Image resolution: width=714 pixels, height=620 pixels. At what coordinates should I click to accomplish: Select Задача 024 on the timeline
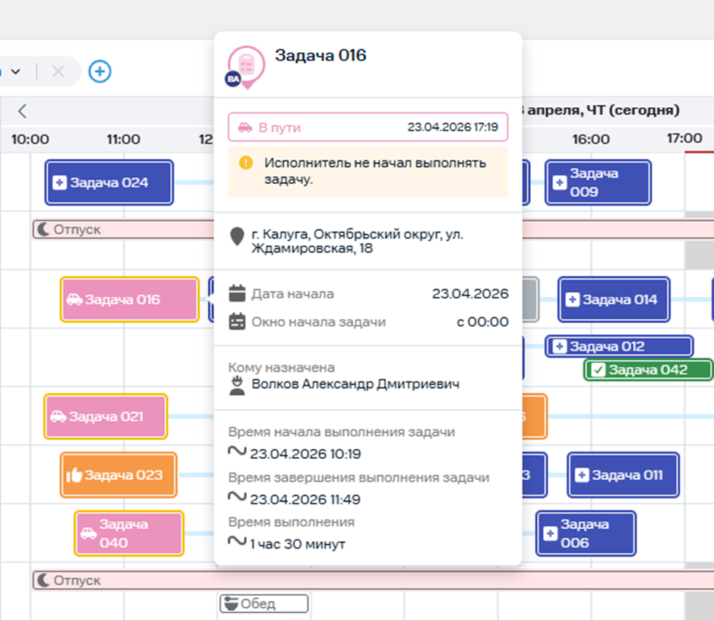[x=109, y=182]
